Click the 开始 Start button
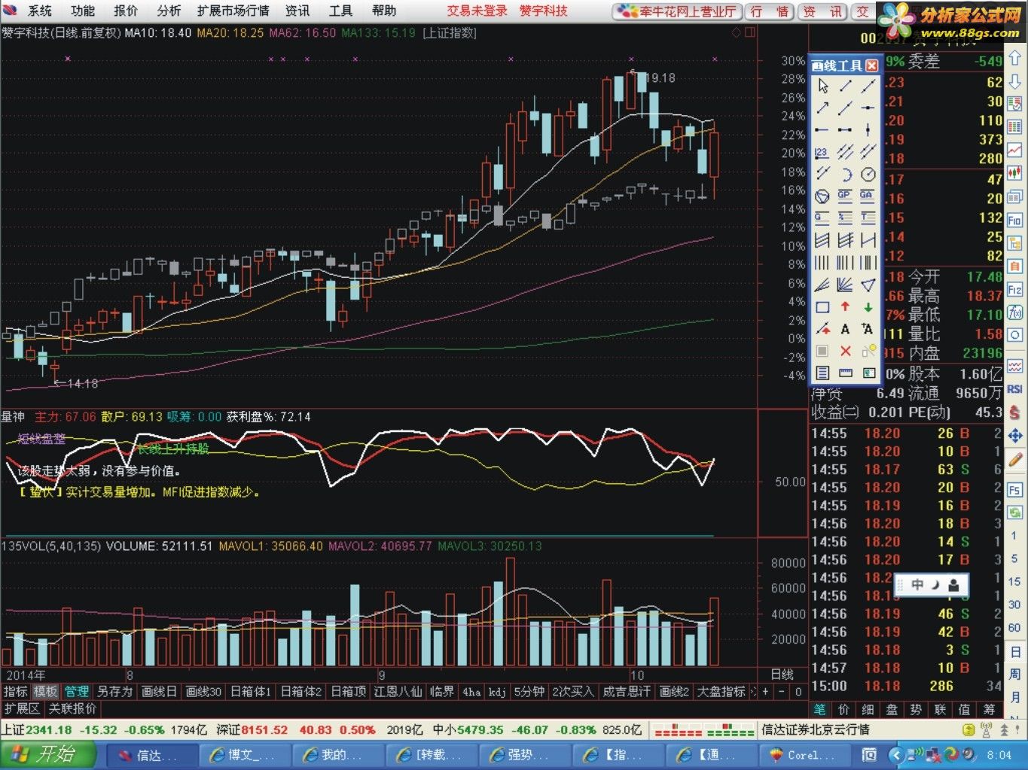 pyautogui.click(x=47, y=755)
